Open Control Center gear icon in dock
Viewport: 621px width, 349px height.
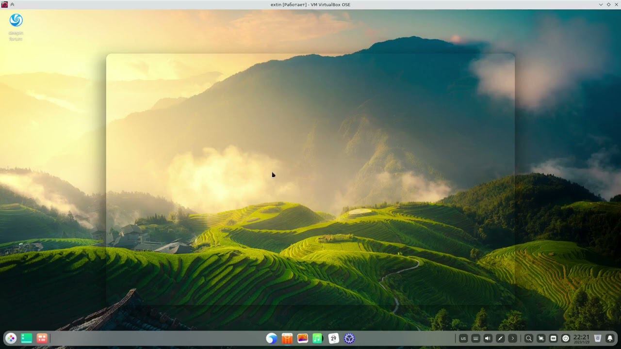(349, 338)
